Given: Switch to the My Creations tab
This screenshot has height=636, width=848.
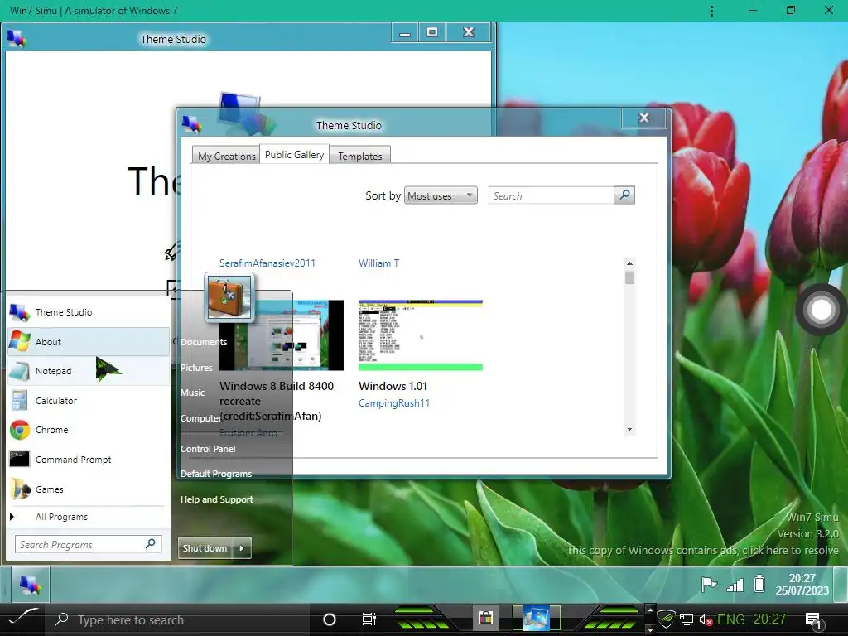Looking at the screenshot, I should 227,157.
